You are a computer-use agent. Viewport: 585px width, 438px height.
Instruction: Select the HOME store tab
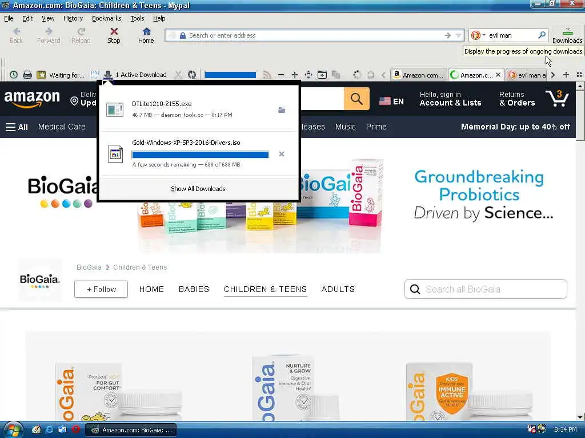151,289
